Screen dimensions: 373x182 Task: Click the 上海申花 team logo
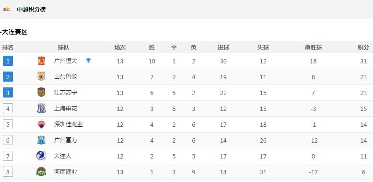coord(41,109)
